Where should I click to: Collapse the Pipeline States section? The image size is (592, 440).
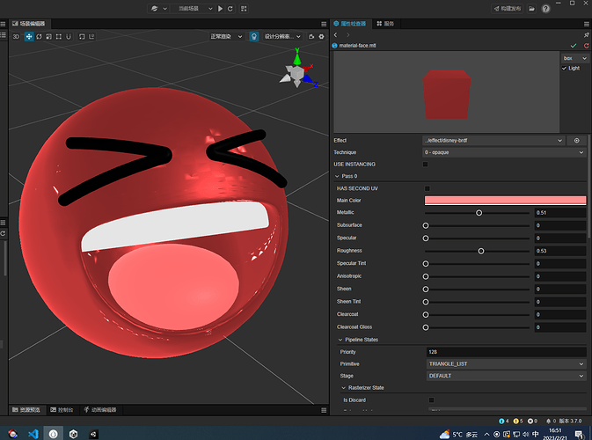(341, 340)
